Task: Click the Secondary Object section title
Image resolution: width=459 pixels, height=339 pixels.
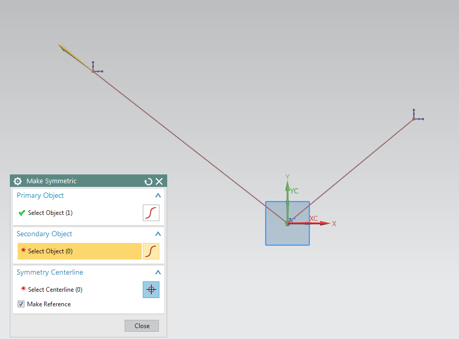Action: coord(44,234)
